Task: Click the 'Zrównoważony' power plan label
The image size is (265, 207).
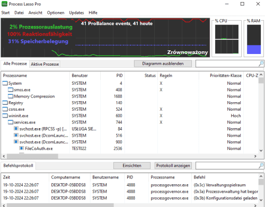Action: click(x=188, y=52)
